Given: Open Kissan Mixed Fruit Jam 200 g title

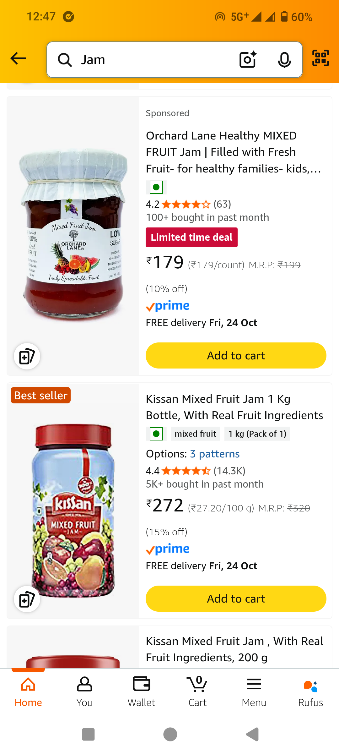Looking at the screenshot, I should click(234, 649).
